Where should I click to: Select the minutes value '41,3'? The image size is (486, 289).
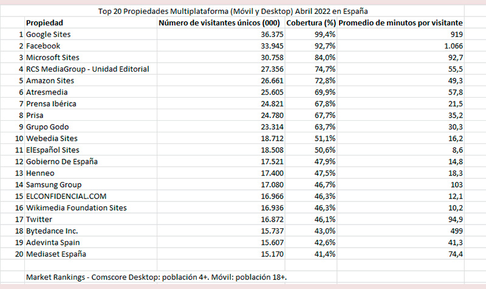(455, 242)
